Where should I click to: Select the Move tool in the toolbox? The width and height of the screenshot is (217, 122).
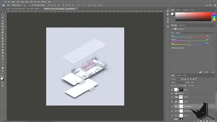pyautogui.click(x=2, y=12)
